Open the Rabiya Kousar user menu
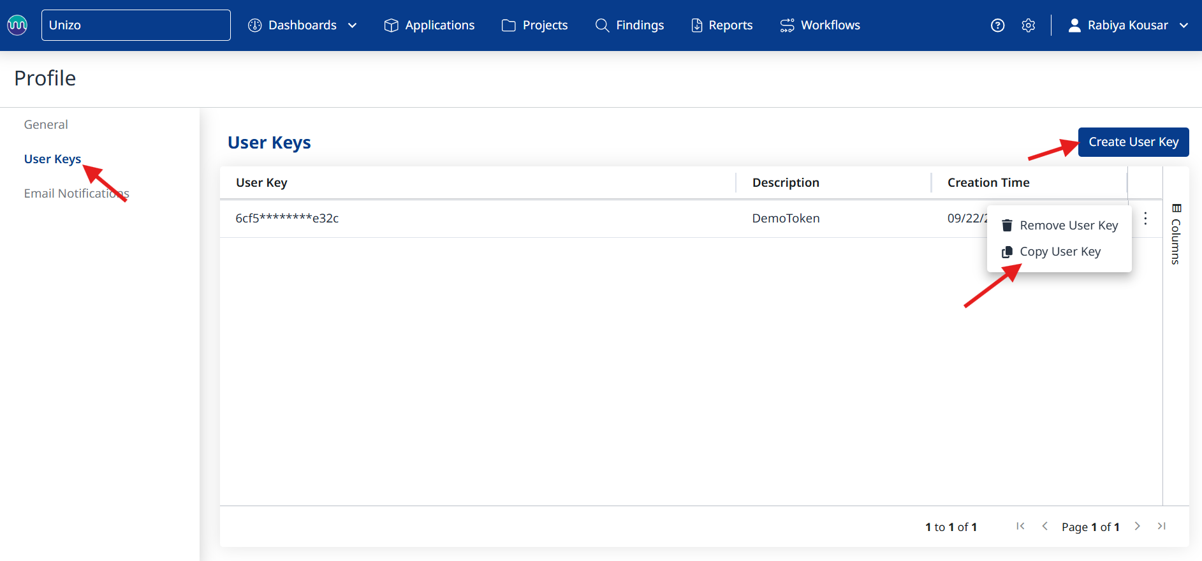Viewport: 1202px width, 561px height. [1128, 25]
